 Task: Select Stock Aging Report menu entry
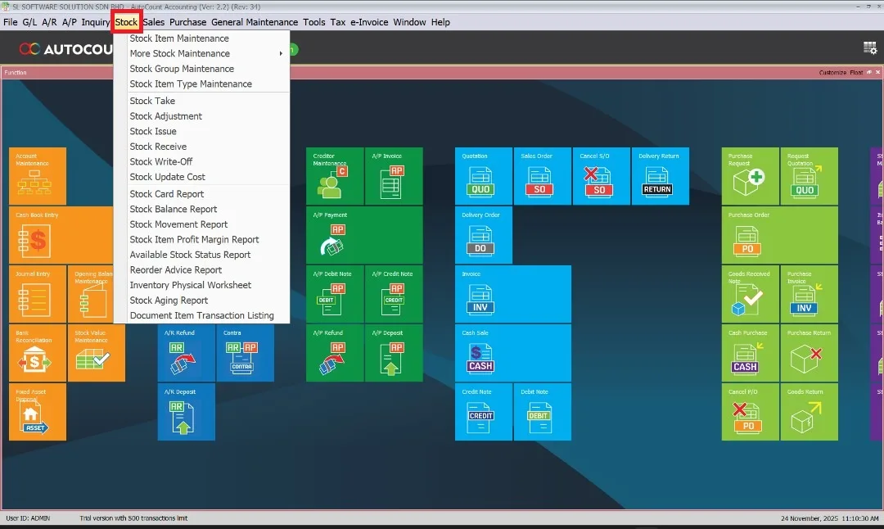169,301
